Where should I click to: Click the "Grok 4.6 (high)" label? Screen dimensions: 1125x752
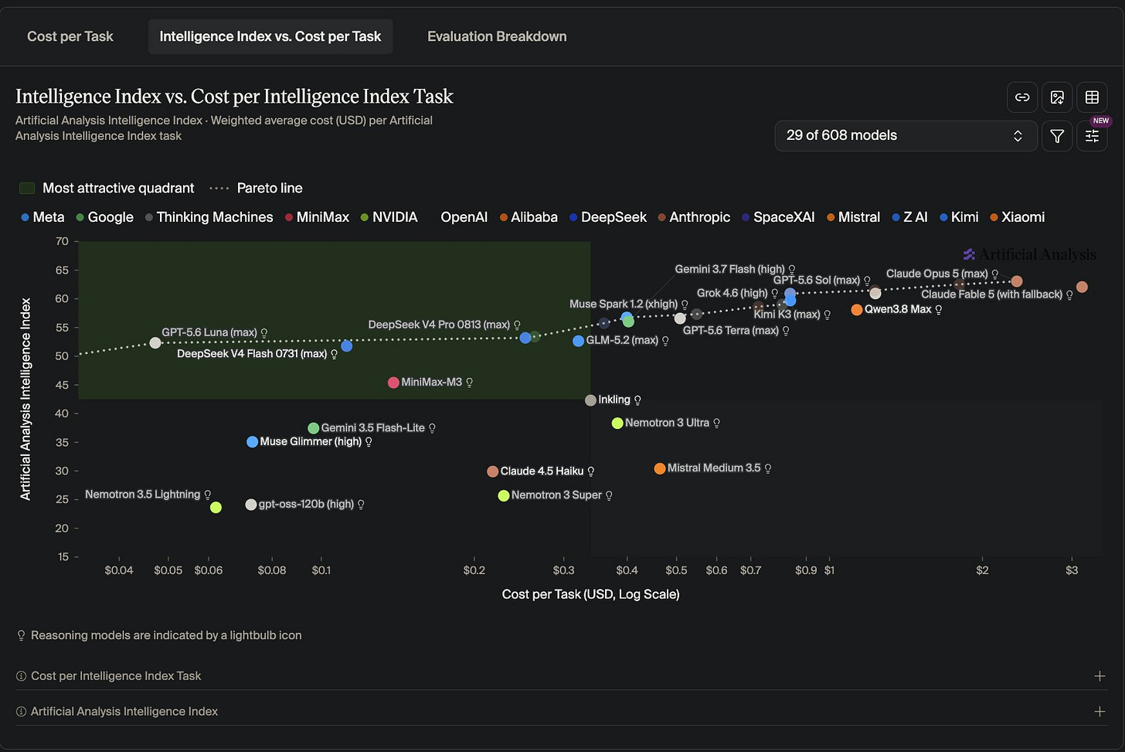coord(732,294)
